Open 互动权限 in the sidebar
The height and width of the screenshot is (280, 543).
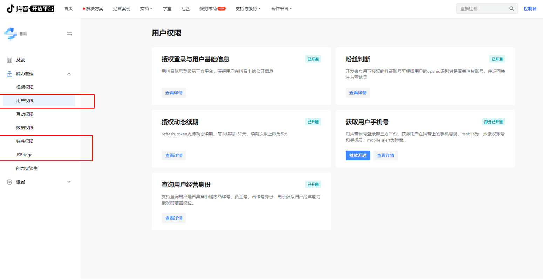click(25, 114)
